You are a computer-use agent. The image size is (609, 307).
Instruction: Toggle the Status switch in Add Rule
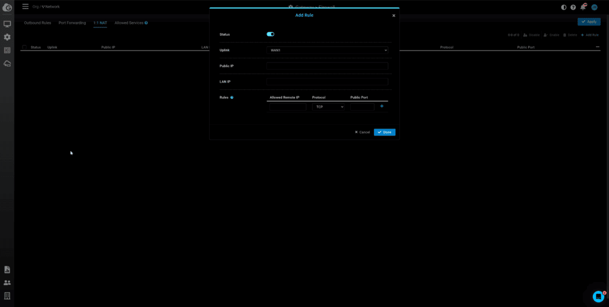click(x=270, y=35)
